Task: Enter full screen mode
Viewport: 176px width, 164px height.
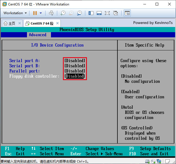Action: 107,13
